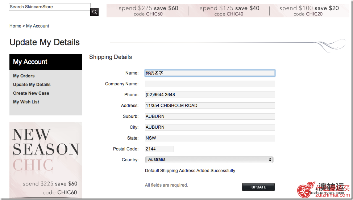Image resolution: width=353 pixels, height=200 pixels.
Task: Click the search magnifier icon button
Action: point(94,12)
